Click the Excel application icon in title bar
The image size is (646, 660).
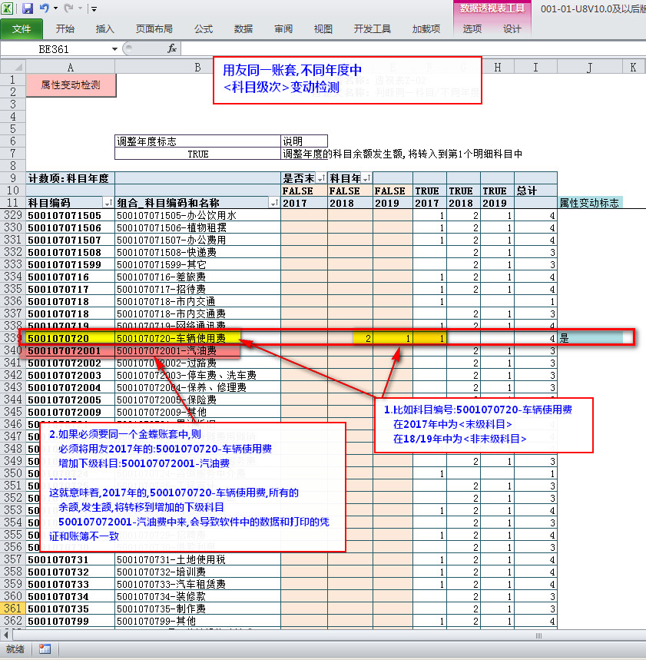pyautogui.click(x=8, y=8)
